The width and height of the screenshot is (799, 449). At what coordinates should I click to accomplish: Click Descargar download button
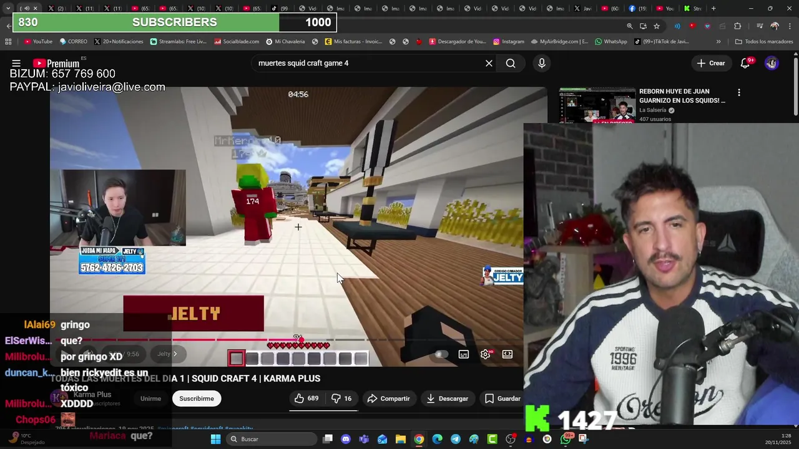[x=448, y=398]
